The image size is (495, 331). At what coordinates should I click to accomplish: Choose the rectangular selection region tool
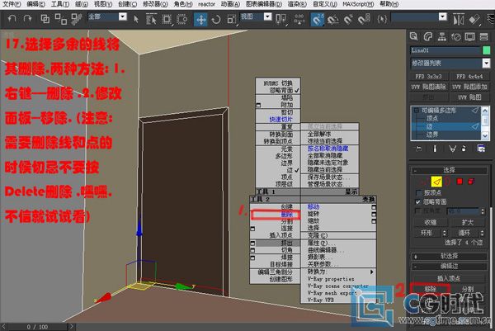[167, 19]
